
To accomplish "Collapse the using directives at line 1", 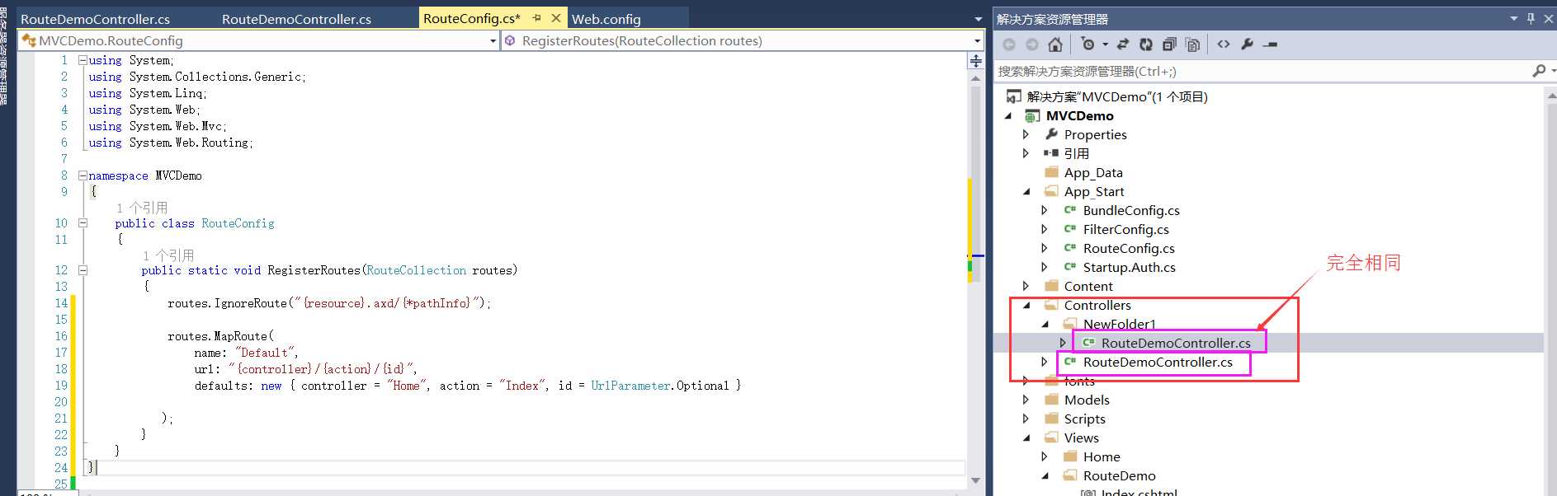I will (83, 60).
